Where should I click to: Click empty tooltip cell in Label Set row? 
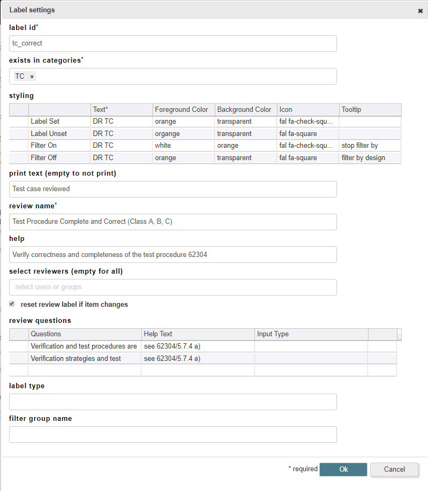click(x=370, y=122)
